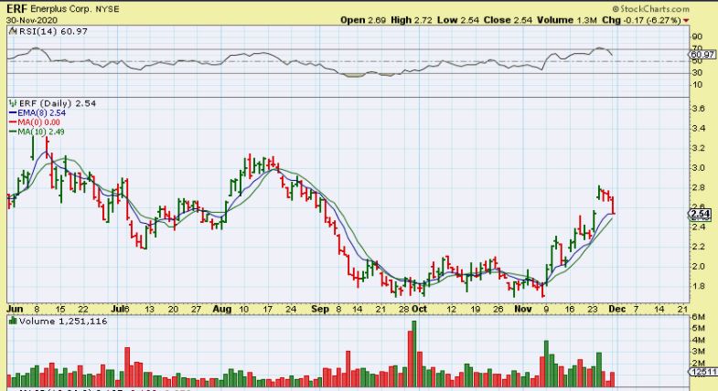718x391 pixels.
Task: Click the RSI line icon beside RSI(14)
Action: click(x=14, y=31)
